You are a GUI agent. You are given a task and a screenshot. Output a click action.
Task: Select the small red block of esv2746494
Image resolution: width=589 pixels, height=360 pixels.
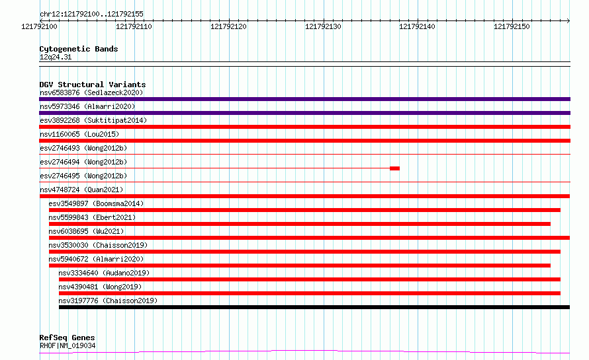click(395, 168)
